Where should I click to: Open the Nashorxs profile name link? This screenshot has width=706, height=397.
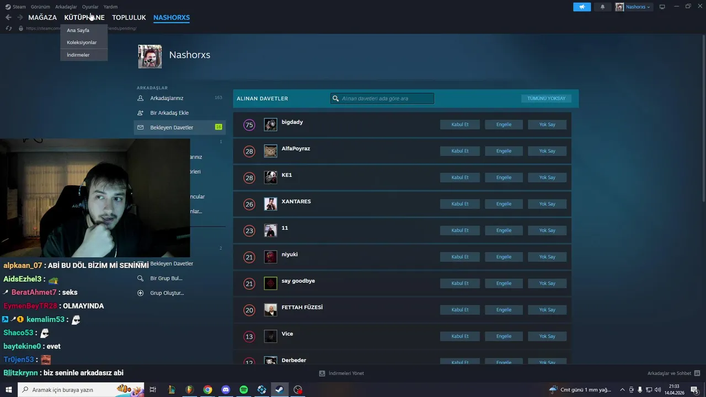click(x=189, y=55)
